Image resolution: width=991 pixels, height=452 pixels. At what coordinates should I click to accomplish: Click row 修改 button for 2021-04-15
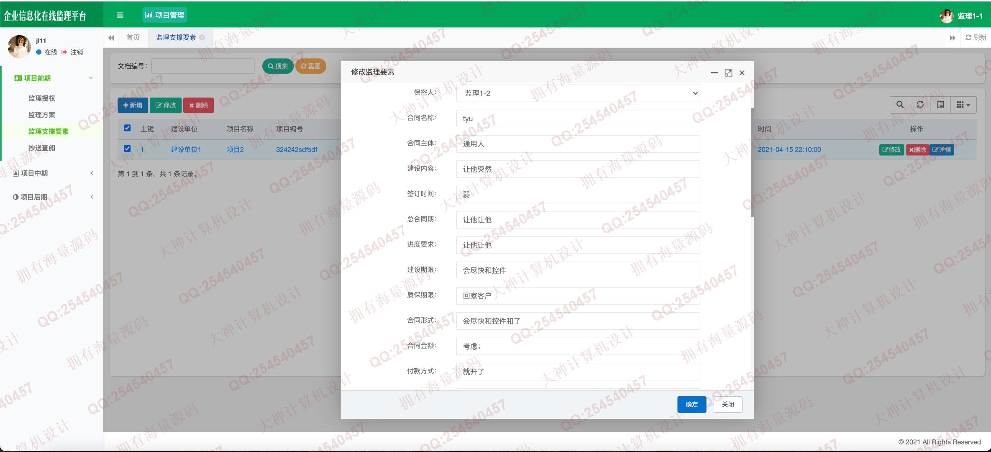click(x=891, y=149)
